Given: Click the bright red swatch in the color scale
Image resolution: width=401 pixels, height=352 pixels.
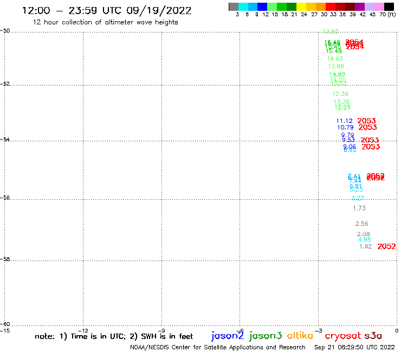Looking at the screenshot, I should [x=331, y=6].
